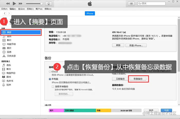Screen dimensions: 180x119
Task: Click the 备份 section heading
Action: (x=48, y=58)
